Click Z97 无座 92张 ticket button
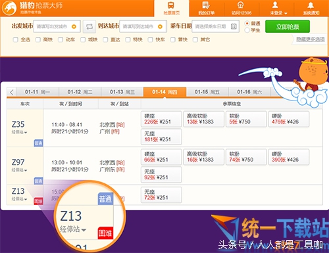This screenshot has height=253, width=329. pyautogui.click(x=161, y=175)
